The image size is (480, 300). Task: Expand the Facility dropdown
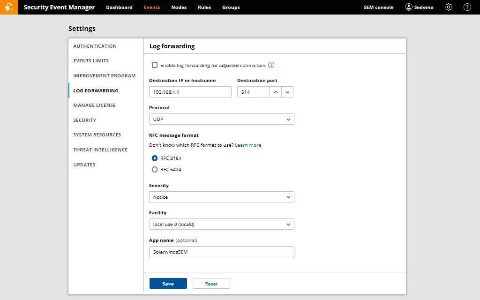tap(221, 224)
